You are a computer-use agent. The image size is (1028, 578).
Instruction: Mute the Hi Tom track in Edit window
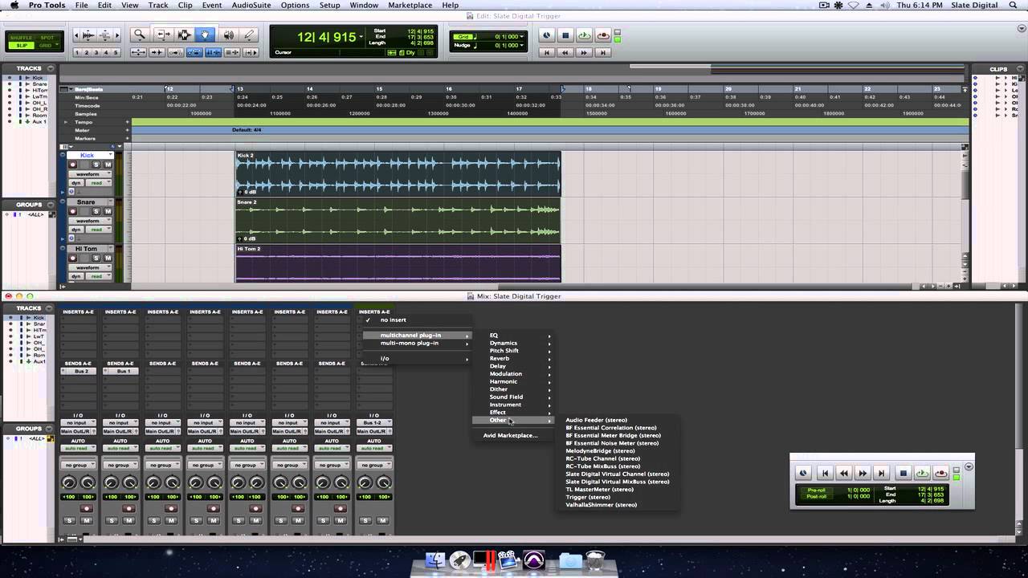(108, 258)
